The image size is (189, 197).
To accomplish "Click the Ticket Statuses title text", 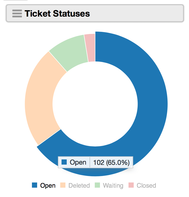I will [x=57, y=13].
